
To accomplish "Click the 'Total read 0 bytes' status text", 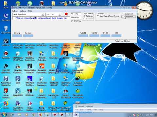I will [x=122, y=41].
